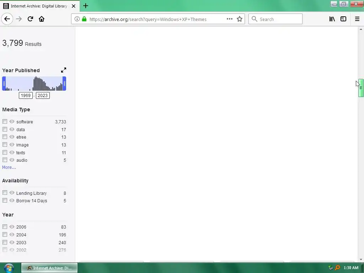This screenshot has width=364, height=273.
Task: Grab the right year range slider handle
Action: pyautogui.click(x=65, y=84)
